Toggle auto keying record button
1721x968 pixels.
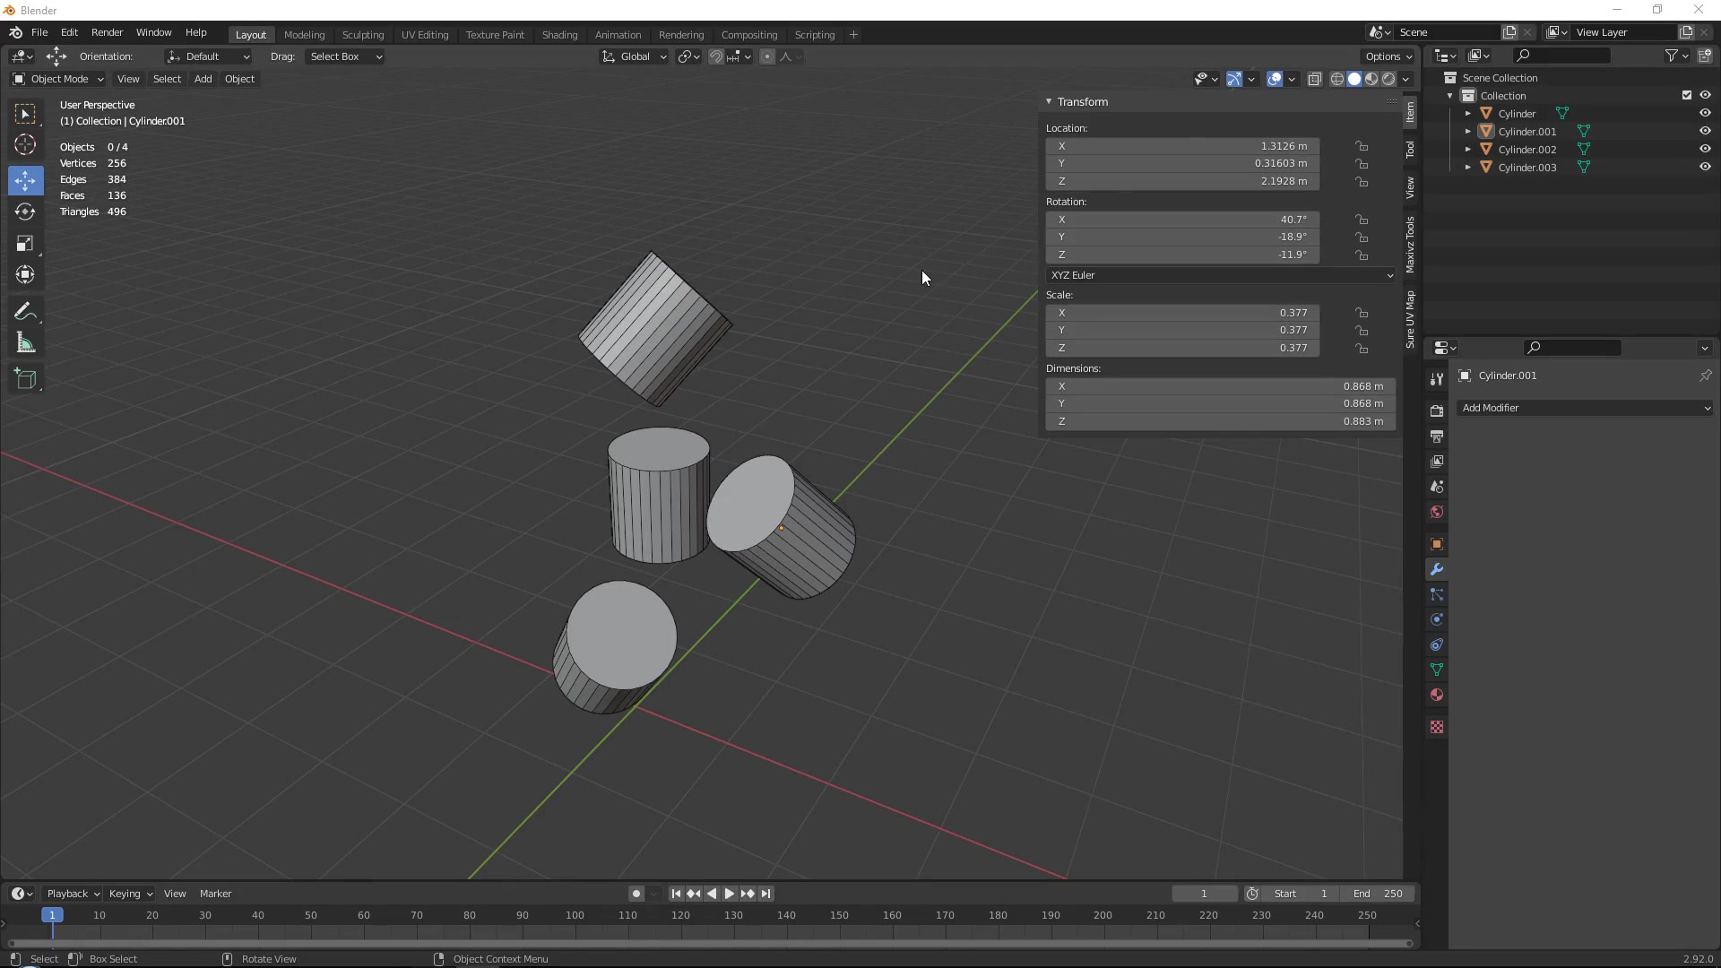pyautogui.click(x=636, y=894)
